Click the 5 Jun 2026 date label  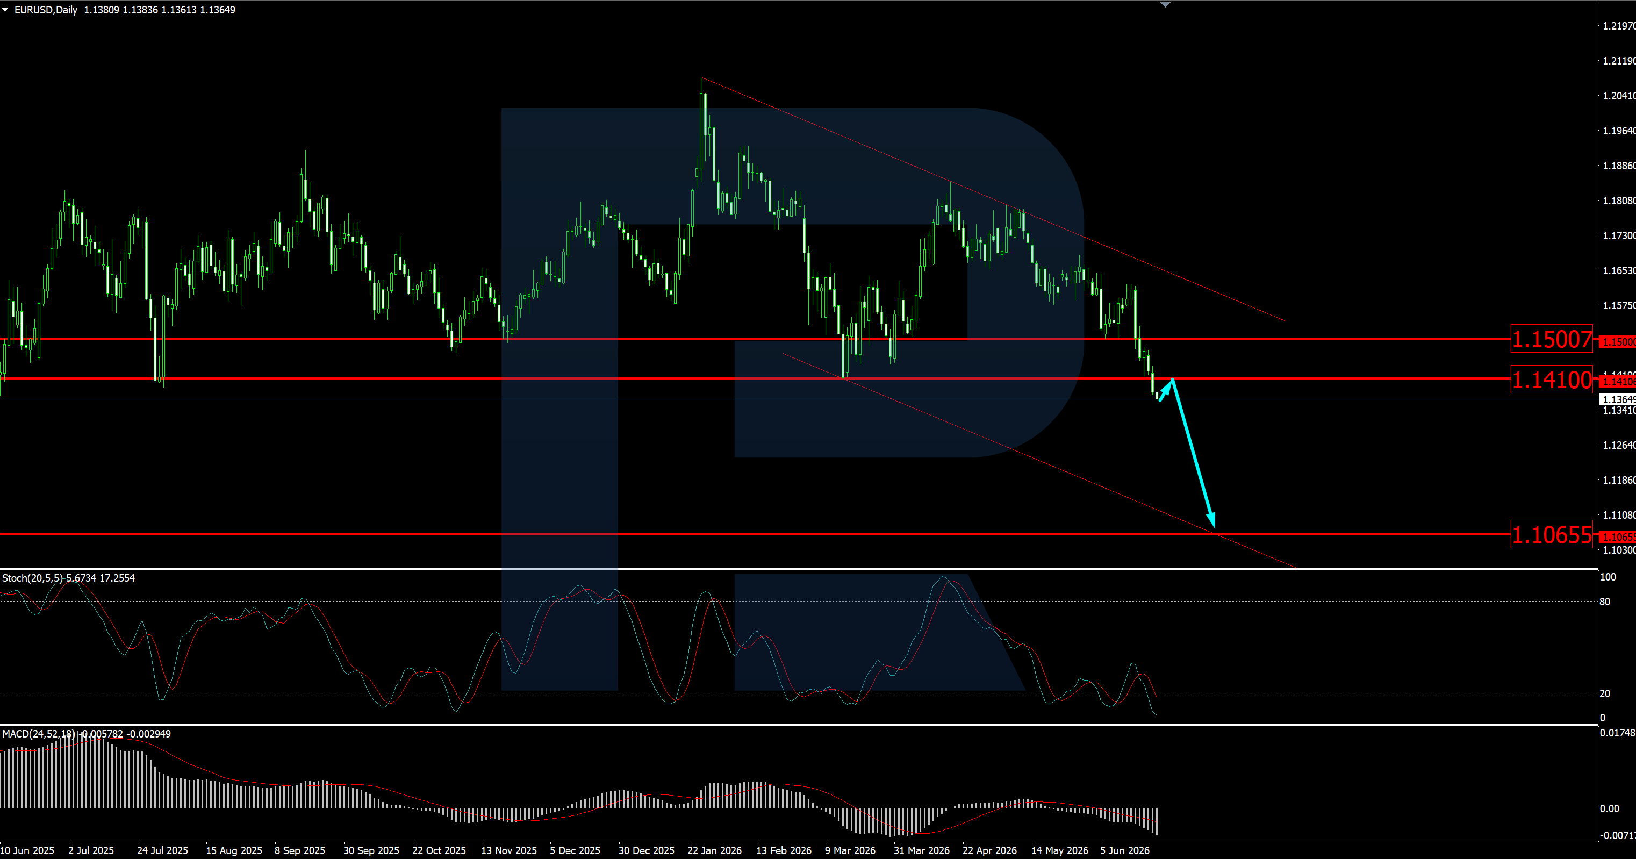[1125, 851]
